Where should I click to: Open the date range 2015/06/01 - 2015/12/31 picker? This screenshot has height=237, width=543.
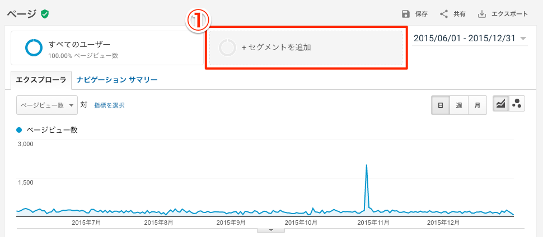pos(470,38)
